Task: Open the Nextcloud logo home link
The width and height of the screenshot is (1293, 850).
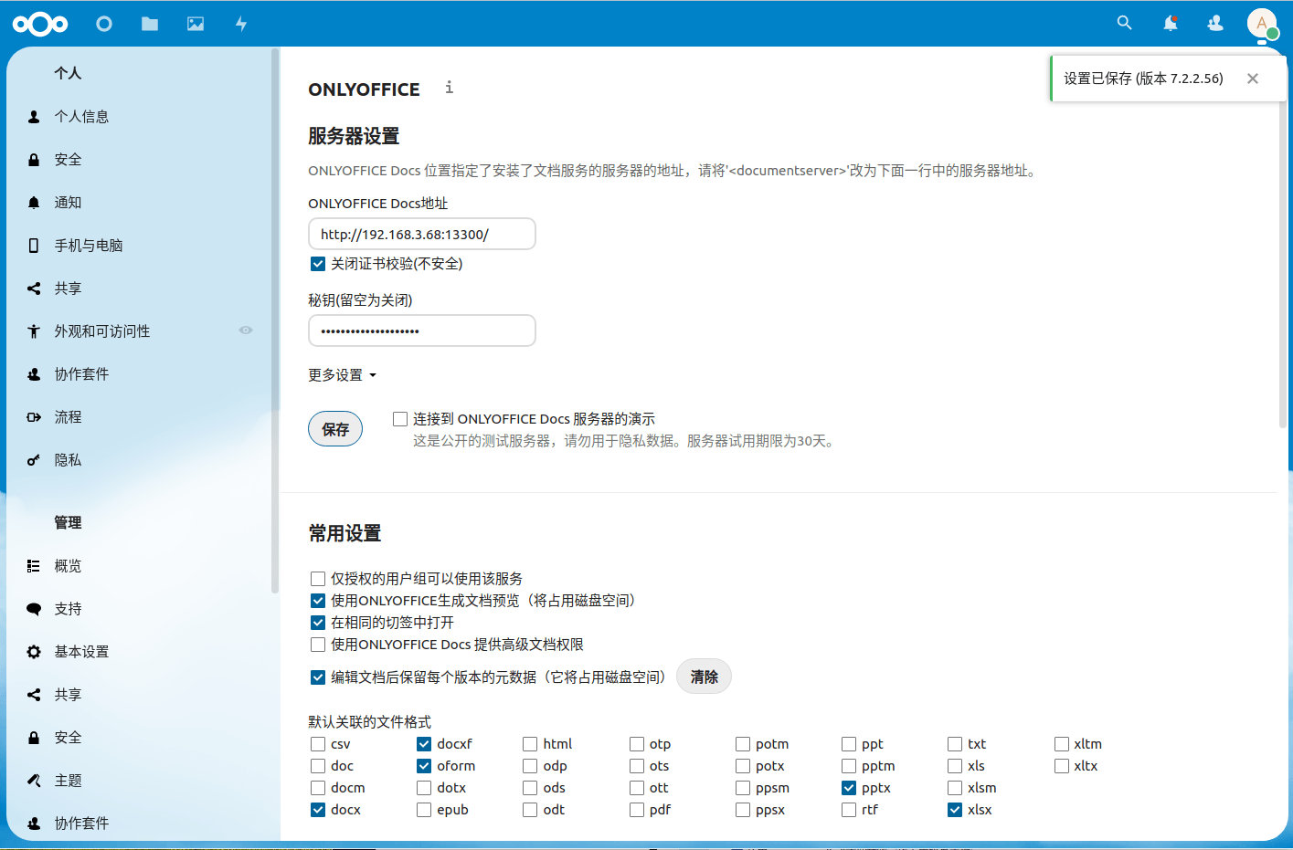Action: tap(40, 24)
